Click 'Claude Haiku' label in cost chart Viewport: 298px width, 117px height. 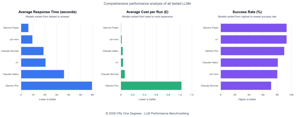point(110,51)
